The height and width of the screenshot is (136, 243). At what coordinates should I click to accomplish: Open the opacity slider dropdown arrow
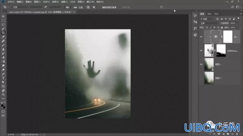tap(238, 23)
